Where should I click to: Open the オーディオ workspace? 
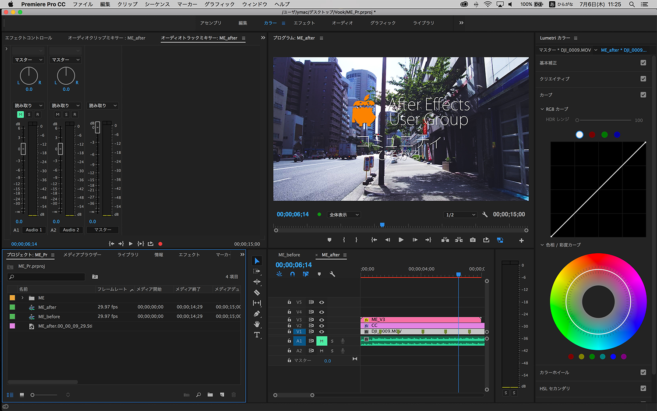click(x=342, y=23)
